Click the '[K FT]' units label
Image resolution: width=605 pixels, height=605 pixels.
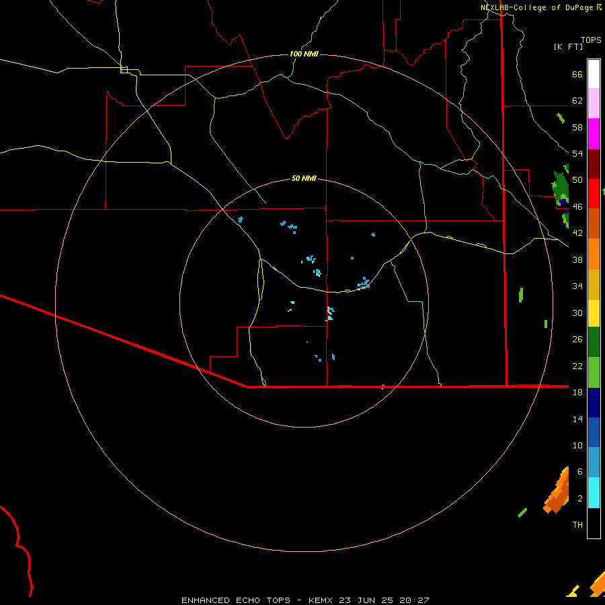click(568, 46)
